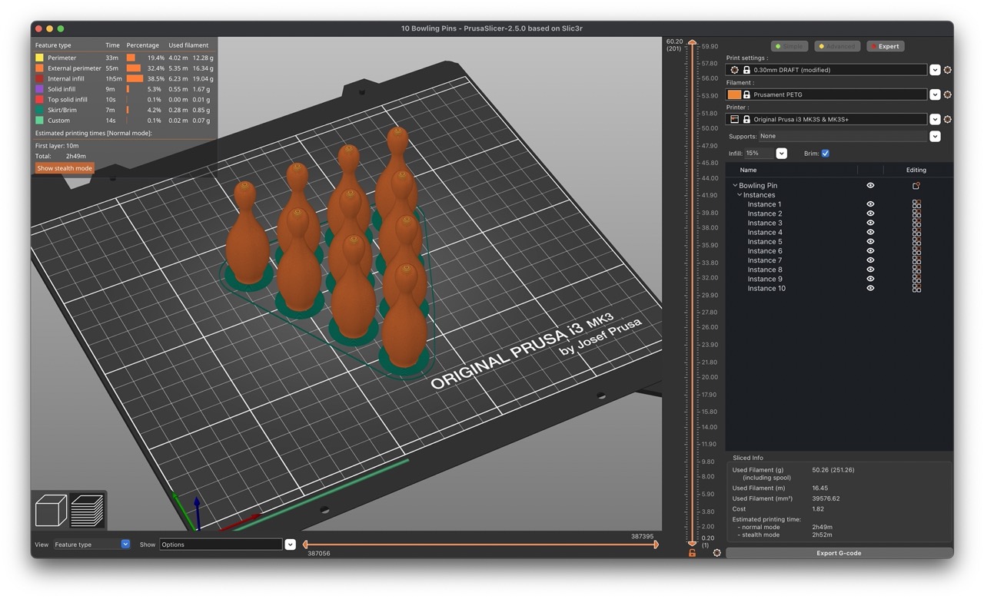Click the Show stealth mode button
The height and width of the screenshot is (599, 984).
click(x=65, y=168)
